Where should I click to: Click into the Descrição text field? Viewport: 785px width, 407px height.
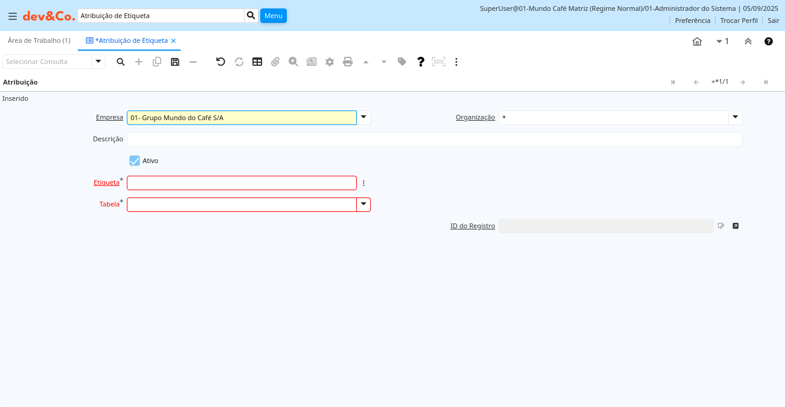(x=434, y=139)
